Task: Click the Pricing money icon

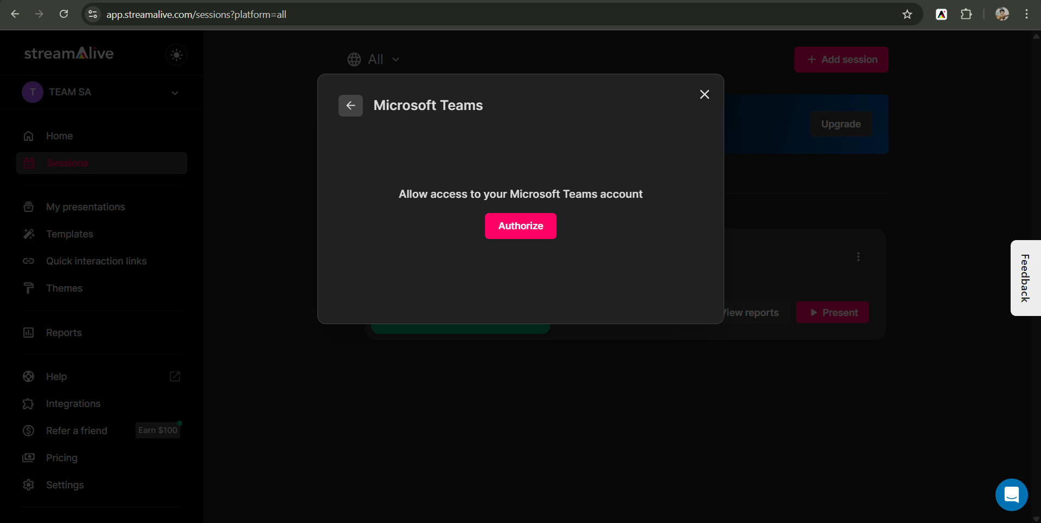Action: click(x=29, y=458)
